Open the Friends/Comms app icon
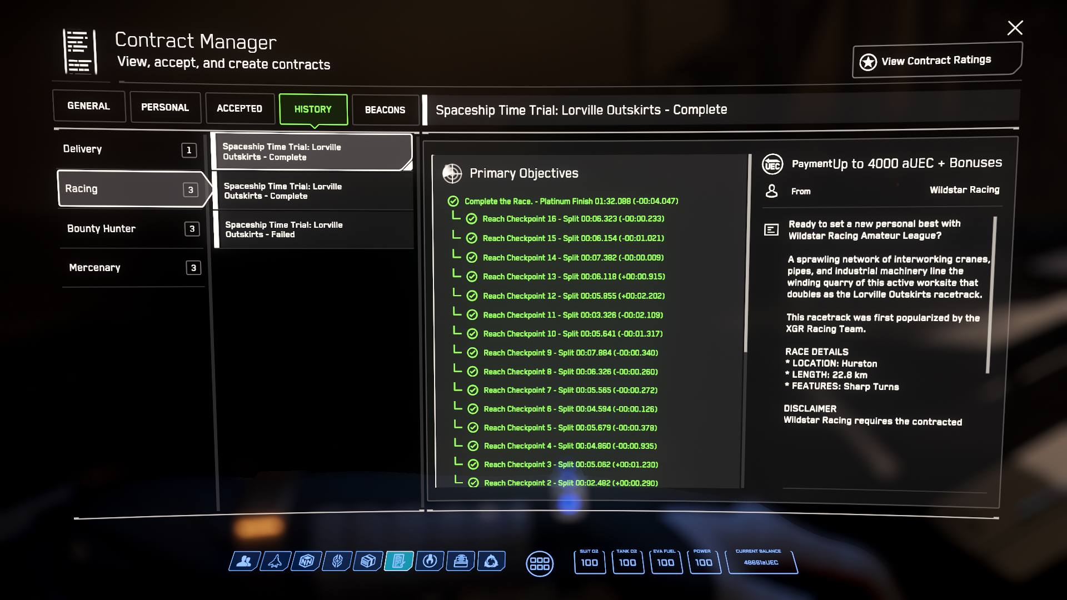 pos(243,562)
